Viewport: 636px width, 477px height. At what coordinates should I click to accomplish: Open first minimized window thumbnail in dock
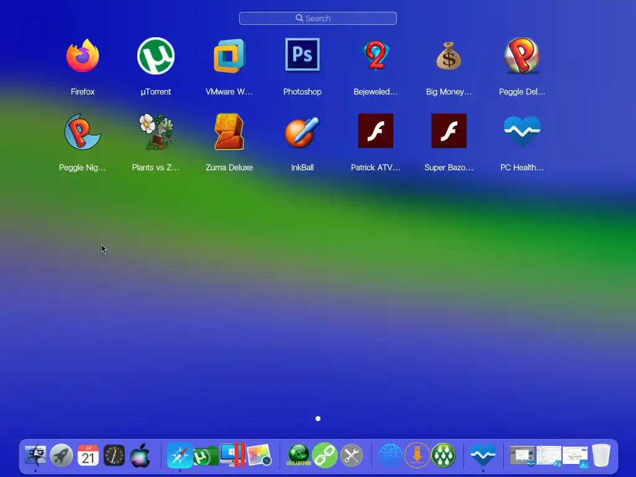click(x=522, y=456)
